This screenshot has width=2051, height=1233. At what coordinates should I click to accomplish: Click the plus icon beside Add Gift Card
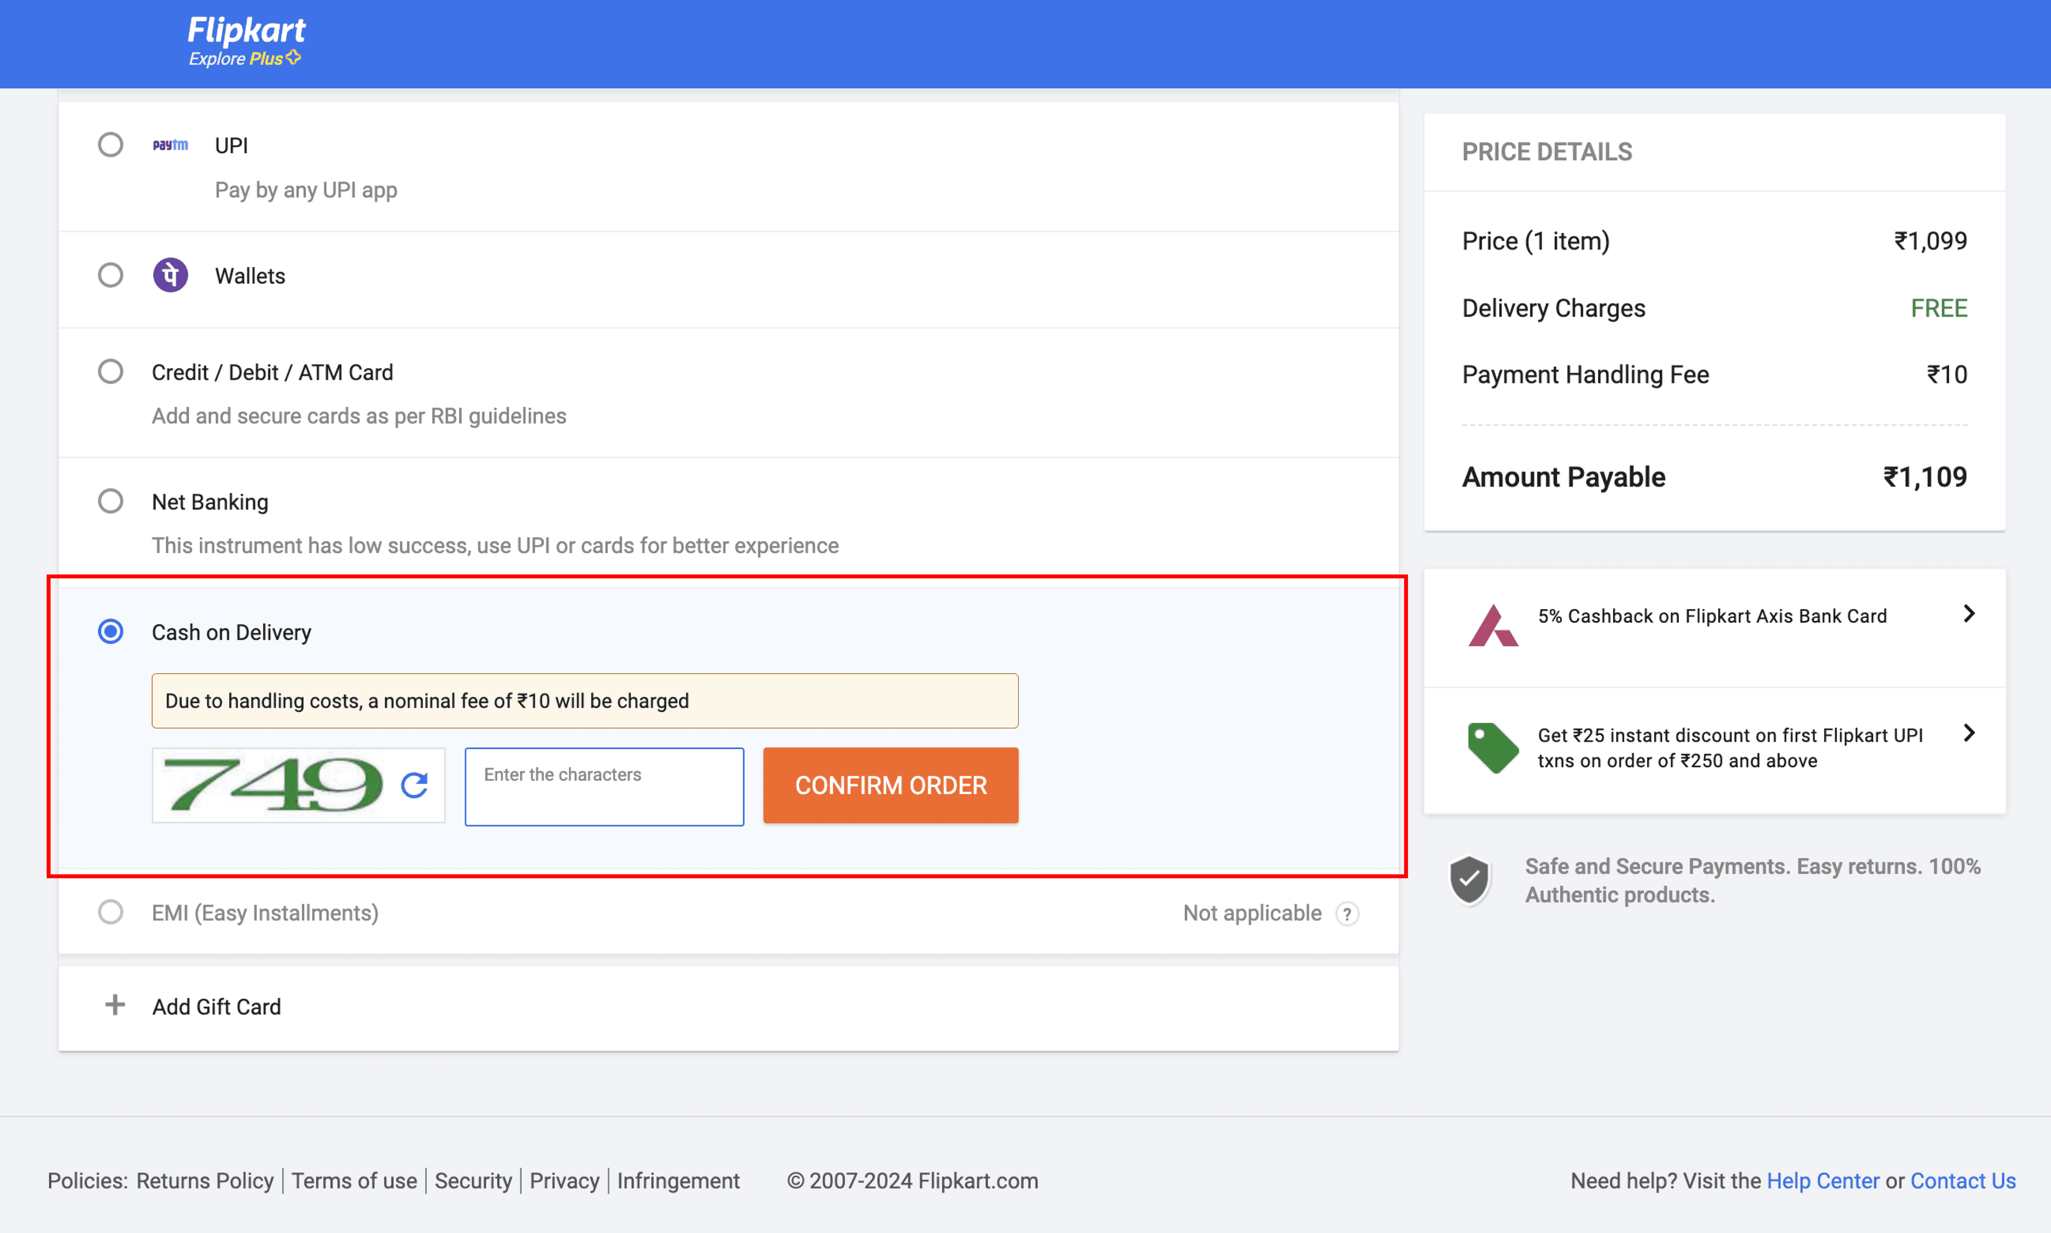point(115,1006)
